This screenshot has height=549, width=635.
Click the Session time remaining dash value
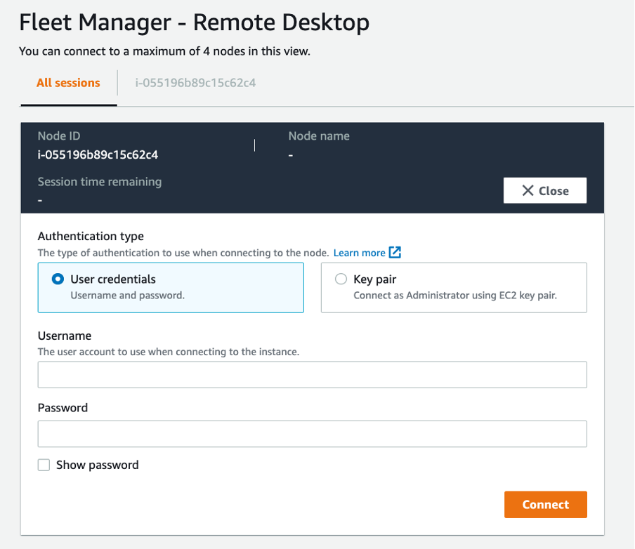click(x=40, y=199)
